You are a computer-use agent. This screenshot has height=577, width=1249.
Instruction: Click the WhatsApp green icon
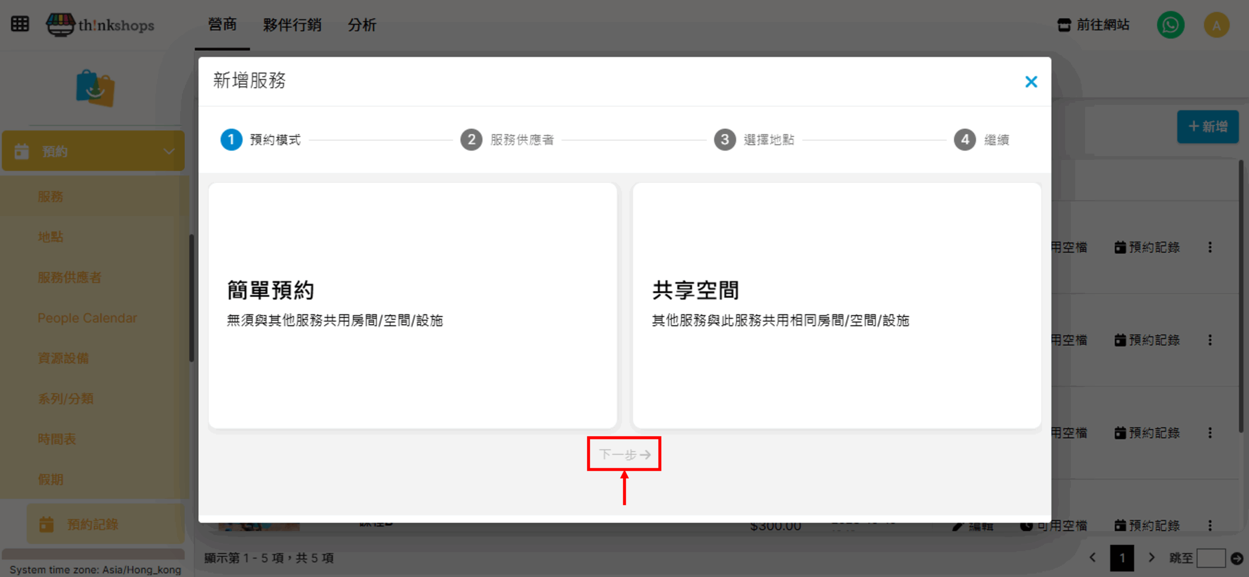[x=1170, y=25]
